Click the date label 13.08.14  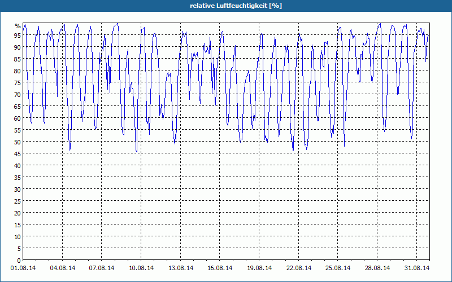[x=181, y=268]
